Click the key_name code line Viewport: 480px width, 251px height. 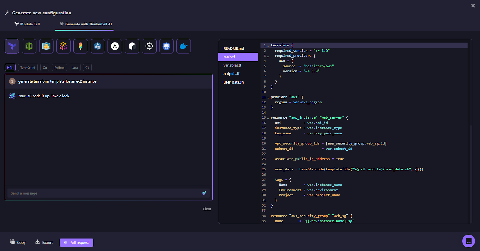[x=308, y=133]
